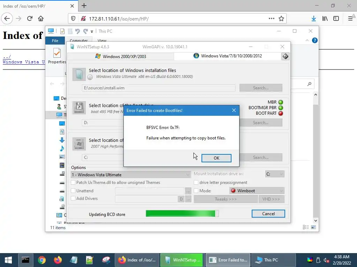
Task: Click the muted volume tray icon
Action: (326, 260)
